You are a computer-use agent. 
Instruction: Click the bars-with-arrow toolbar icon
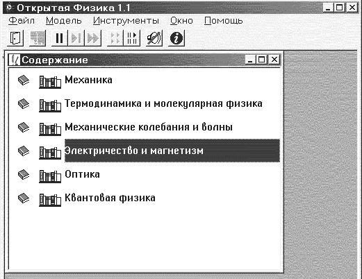coord(132,38)
